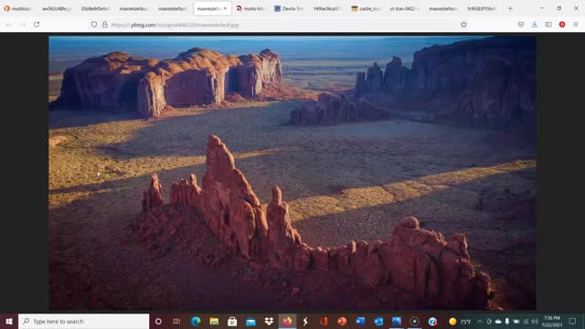Open the Photos app from taskbar
Viewport: 585px width, 329px height.
[397, 321]
